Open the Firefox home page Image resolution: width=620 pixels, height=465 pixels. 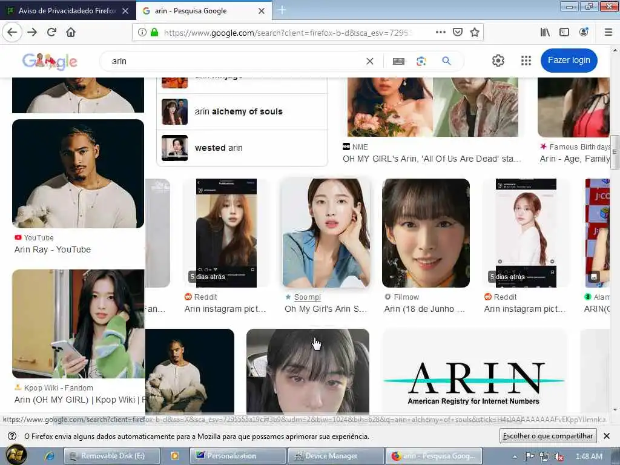71,32
